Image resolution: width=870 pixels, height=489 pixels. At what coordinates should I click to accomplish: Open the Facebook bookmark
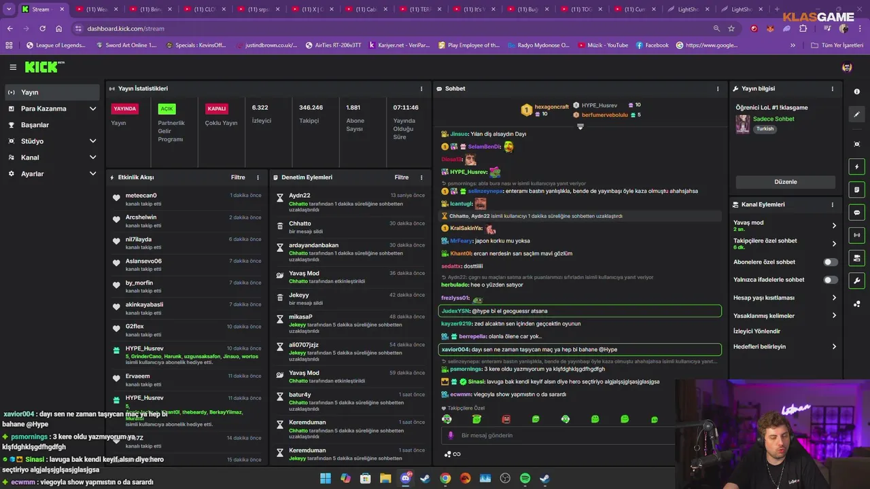point(652,46)
